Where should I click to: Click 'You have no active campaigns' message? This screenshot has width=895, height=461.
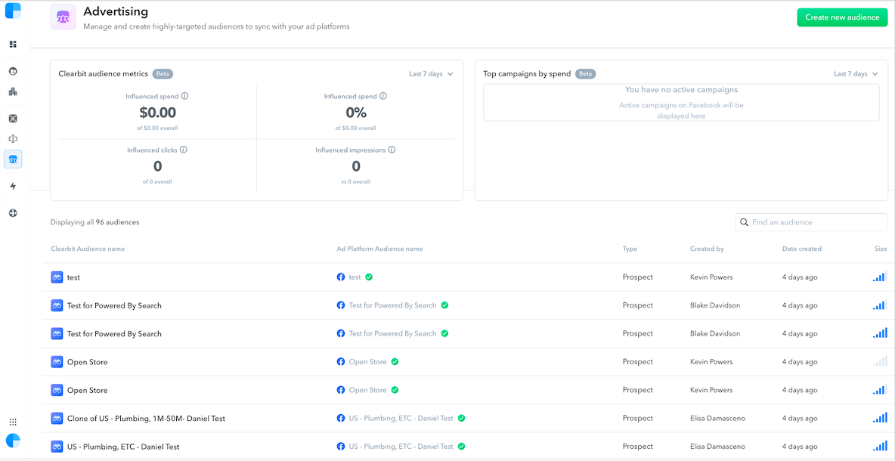point(681,90)
